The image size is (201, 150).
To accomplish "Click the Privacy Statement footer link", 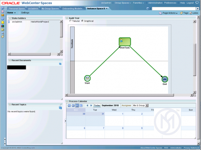I will point(191,148).
